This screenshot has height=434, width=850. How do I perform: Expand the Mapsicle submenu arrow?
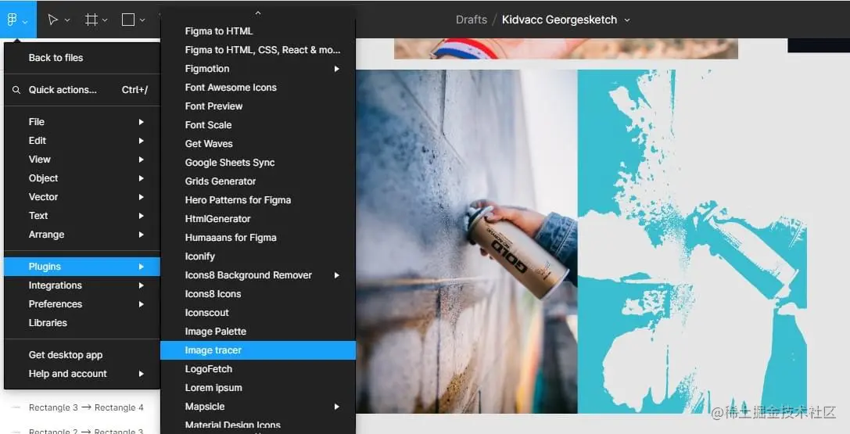point(337,407)
